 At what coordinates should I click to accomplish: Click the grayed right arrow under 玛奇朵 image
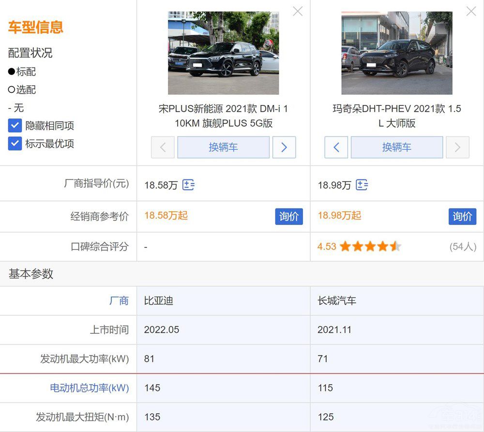[x=457, y=147]
